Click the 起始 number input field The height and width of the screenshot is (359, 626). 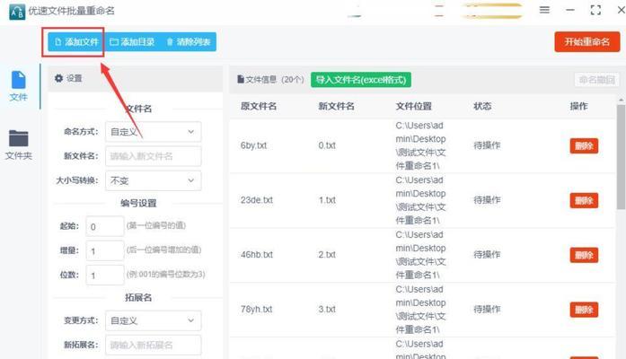coord(105,226)
